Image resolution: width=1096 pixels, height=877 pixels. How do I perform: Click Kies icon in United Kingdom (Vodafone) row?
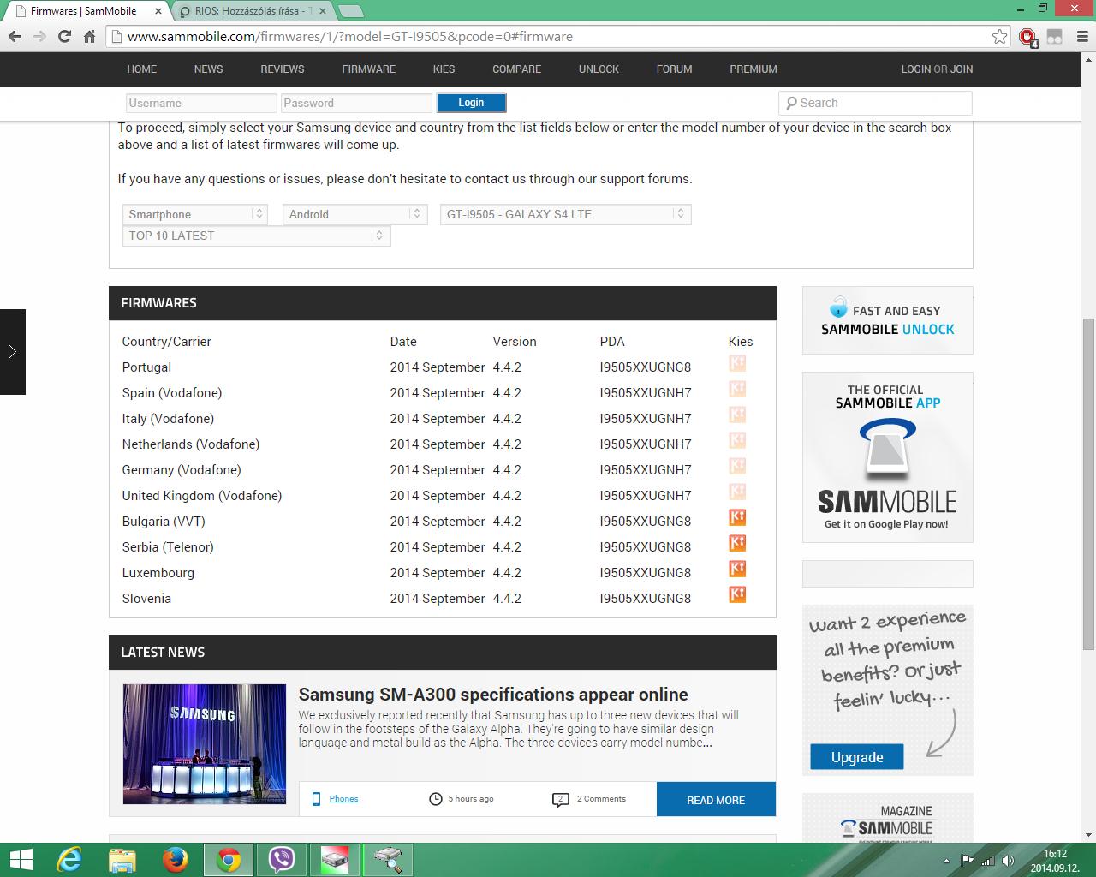(737, 492)
